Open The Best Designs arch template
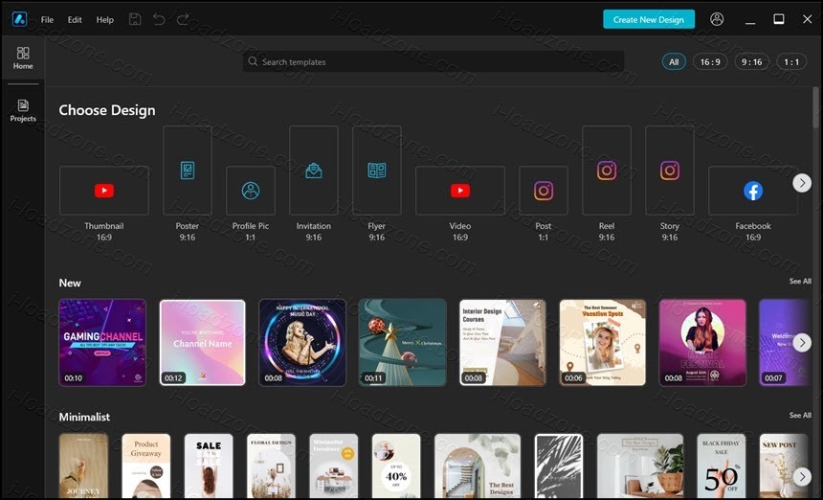The image size is (823, 500). [478, 466]
